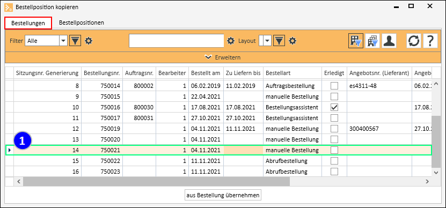
Task: Sort by Erledigt column header
Action: 334,73
